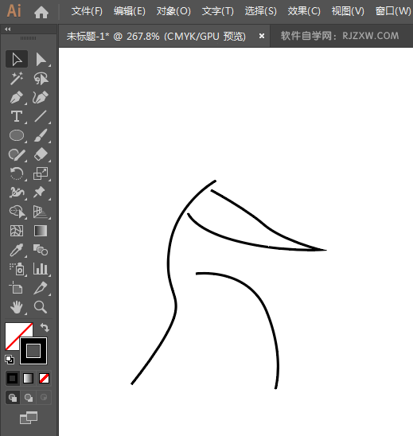Select the Curvature tool
Viewport: 413px width, 436px height.
pos(41,97)
